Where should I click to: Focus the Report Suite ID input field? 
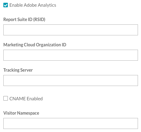tap(71, 30)
